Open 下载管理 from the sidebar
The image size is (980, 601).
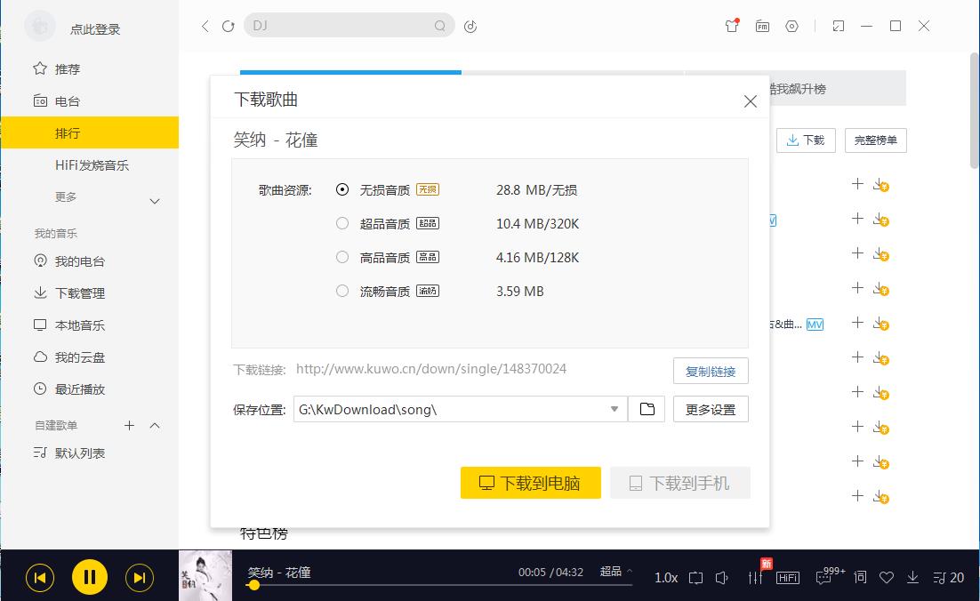pos(78,292)
